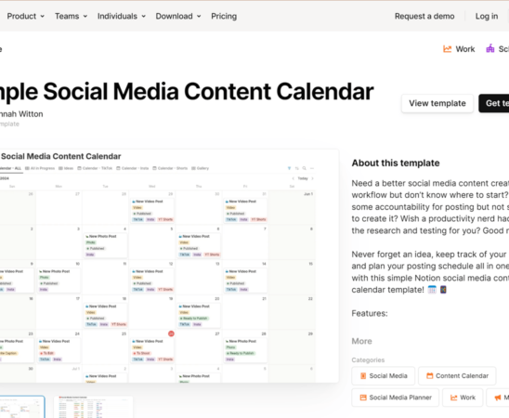Select the second preview thumbnail
509x418 pixels.
tap(94, 407)
